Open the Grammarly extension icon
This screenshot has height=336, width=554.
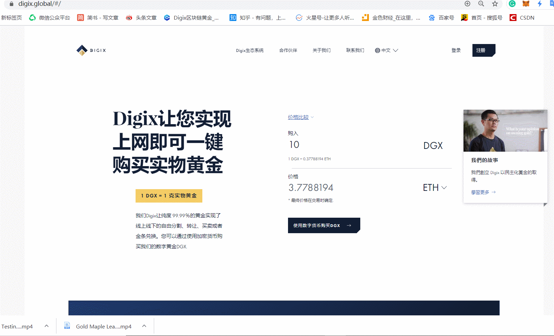(x=512, y=4)
